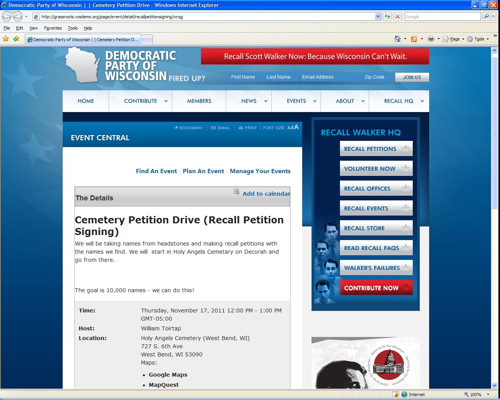Image resolution: width=500 pixels, height=400 pixels.
Task: Open Favorites Center yellow star icon
Action: tap(5, 39)
